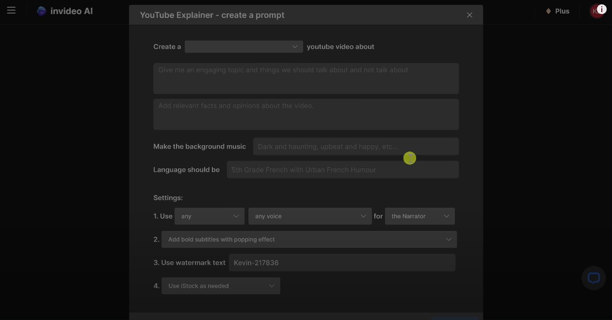The height and width of the screenshot is (320, 612).
Task: Open the "Use iStock as needed" dropdown
Action: (x=221, y=286)
